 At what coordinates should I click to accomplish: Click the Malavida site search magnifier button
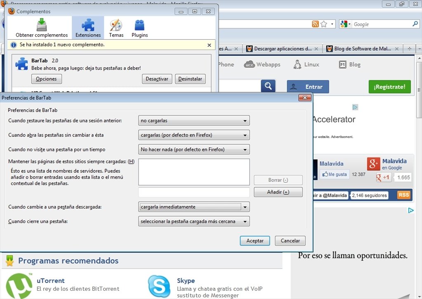(268, 86)
